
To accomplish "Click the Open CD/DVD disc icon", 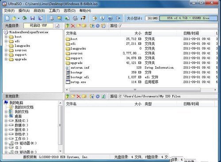I will (x=24, y=18).
